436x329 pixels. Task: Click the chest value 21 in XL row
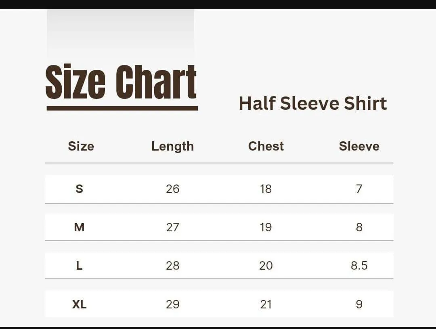[x=266, y=304]
